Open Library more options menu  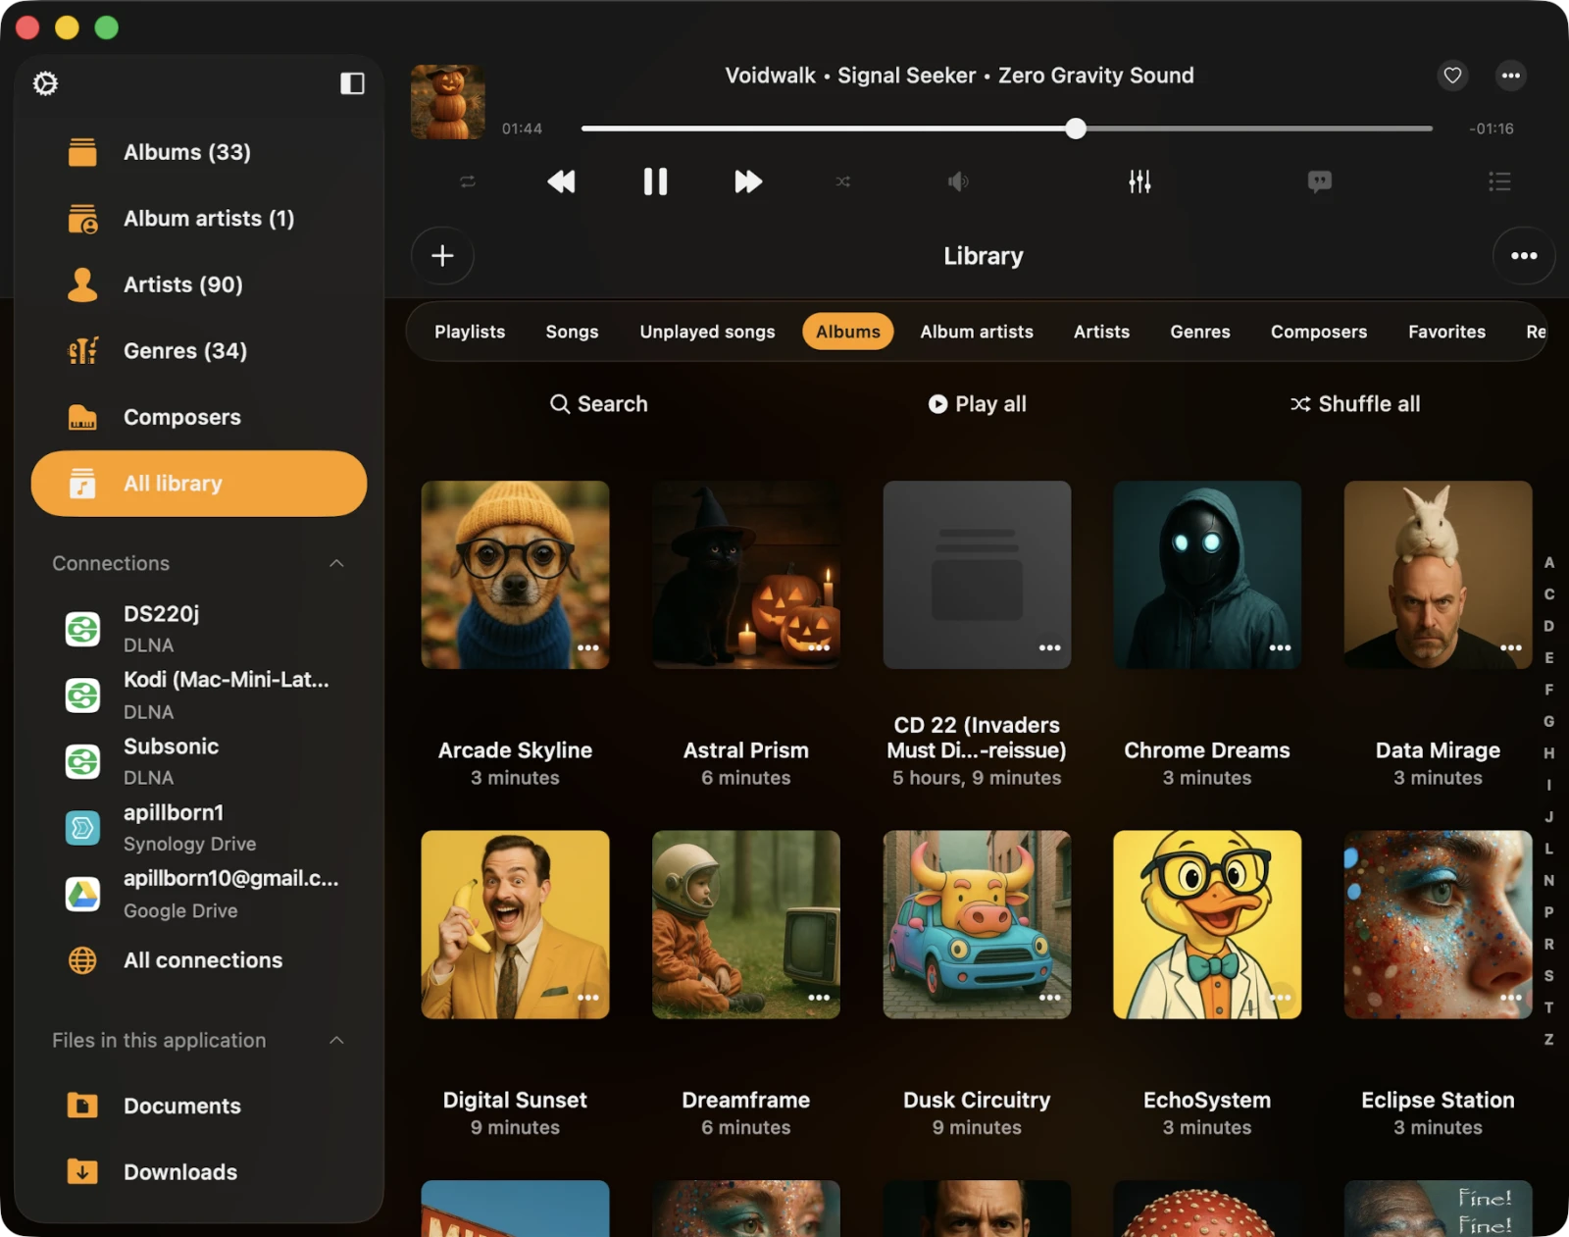[x=1524, y=256]
